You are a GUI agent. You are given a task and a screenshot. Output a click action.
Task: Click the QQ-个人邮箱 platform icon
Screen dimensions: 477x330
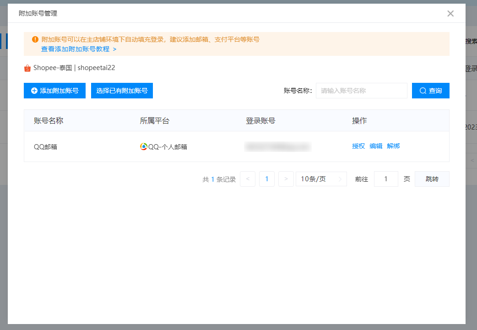click(144, 146)
